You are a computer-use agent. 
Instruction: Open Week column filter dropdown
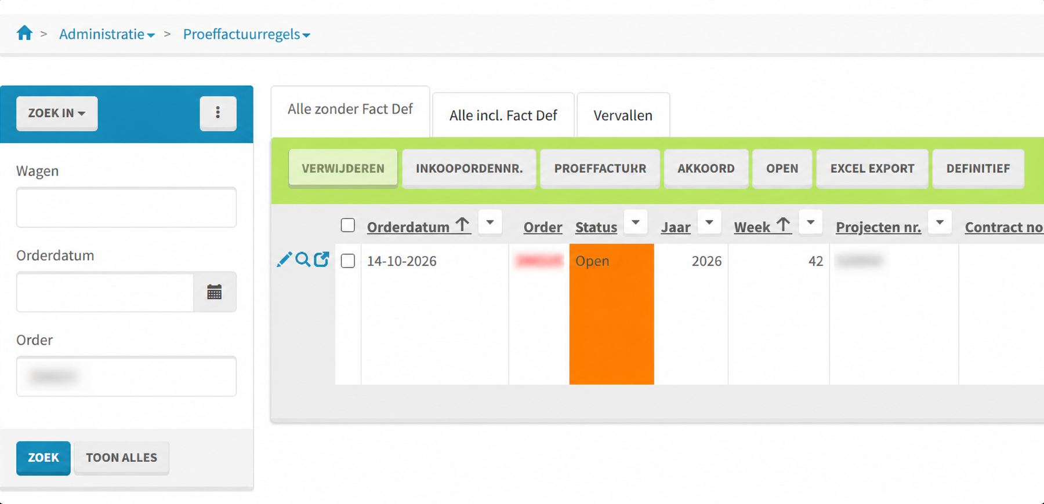click(x=811, y=222)
